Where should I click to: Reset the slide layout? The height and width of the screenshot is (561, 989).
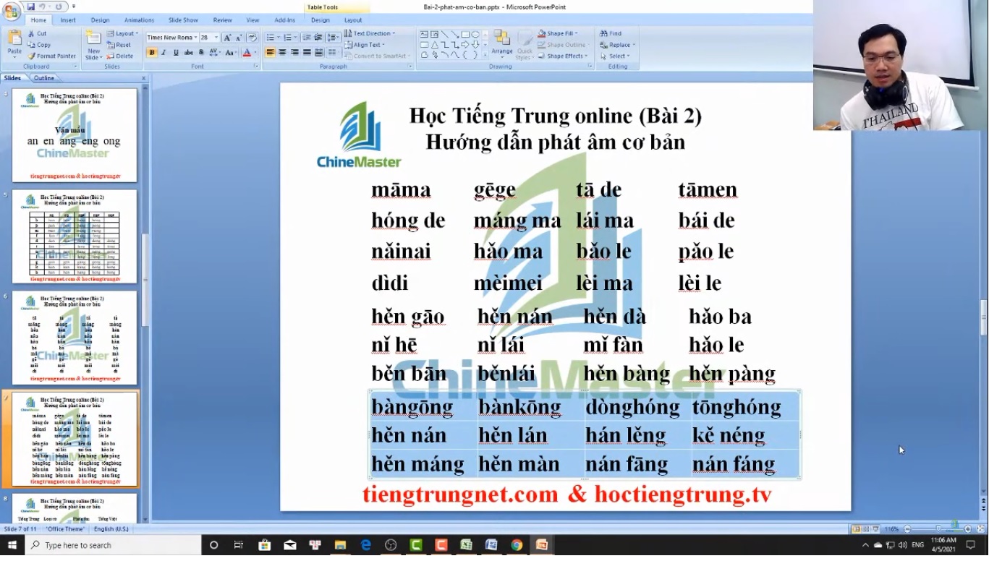tap(119, 45)
